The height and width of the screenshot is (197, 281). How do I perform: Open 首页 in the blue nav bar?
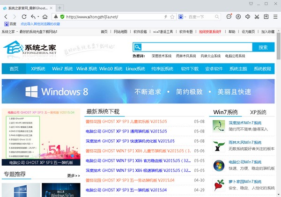(x=14, y=69)
